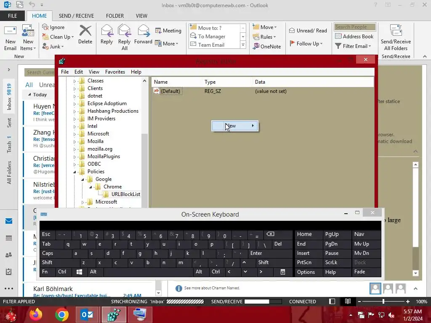
Task: Click the Firefox icon on taskbar
Action: point(36,315)
